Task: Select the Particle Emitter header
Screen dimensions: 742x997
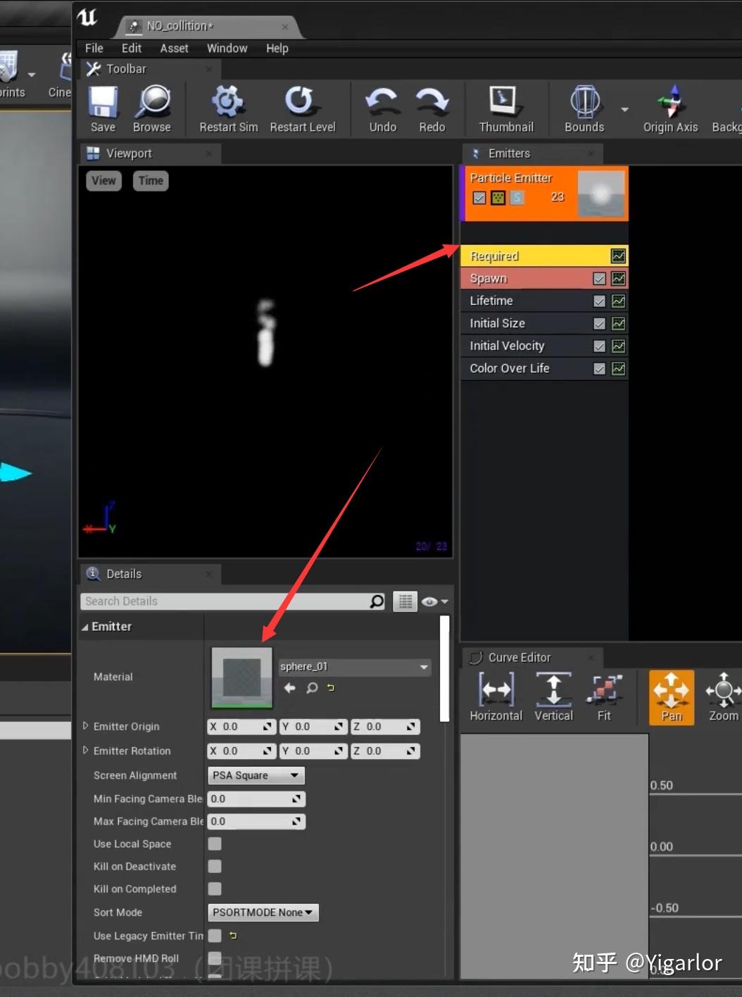Action: point(544,194)
